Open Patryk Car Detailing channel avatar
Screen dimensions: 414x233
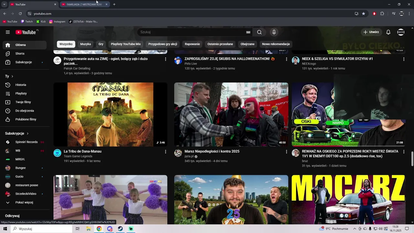57,61
